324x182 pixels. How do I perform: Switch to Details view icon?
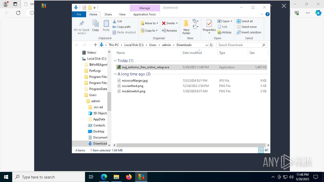coord(261,150)
